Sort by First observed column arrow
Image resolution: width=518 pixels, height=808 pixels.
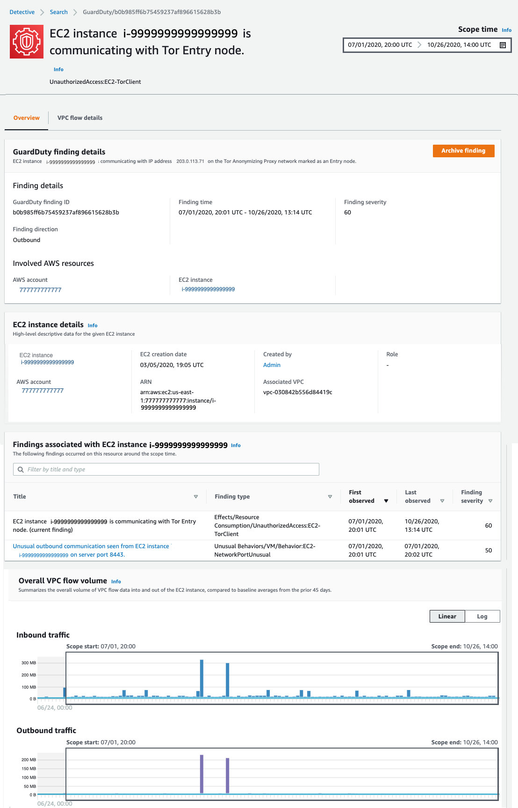tap(386, 501)
